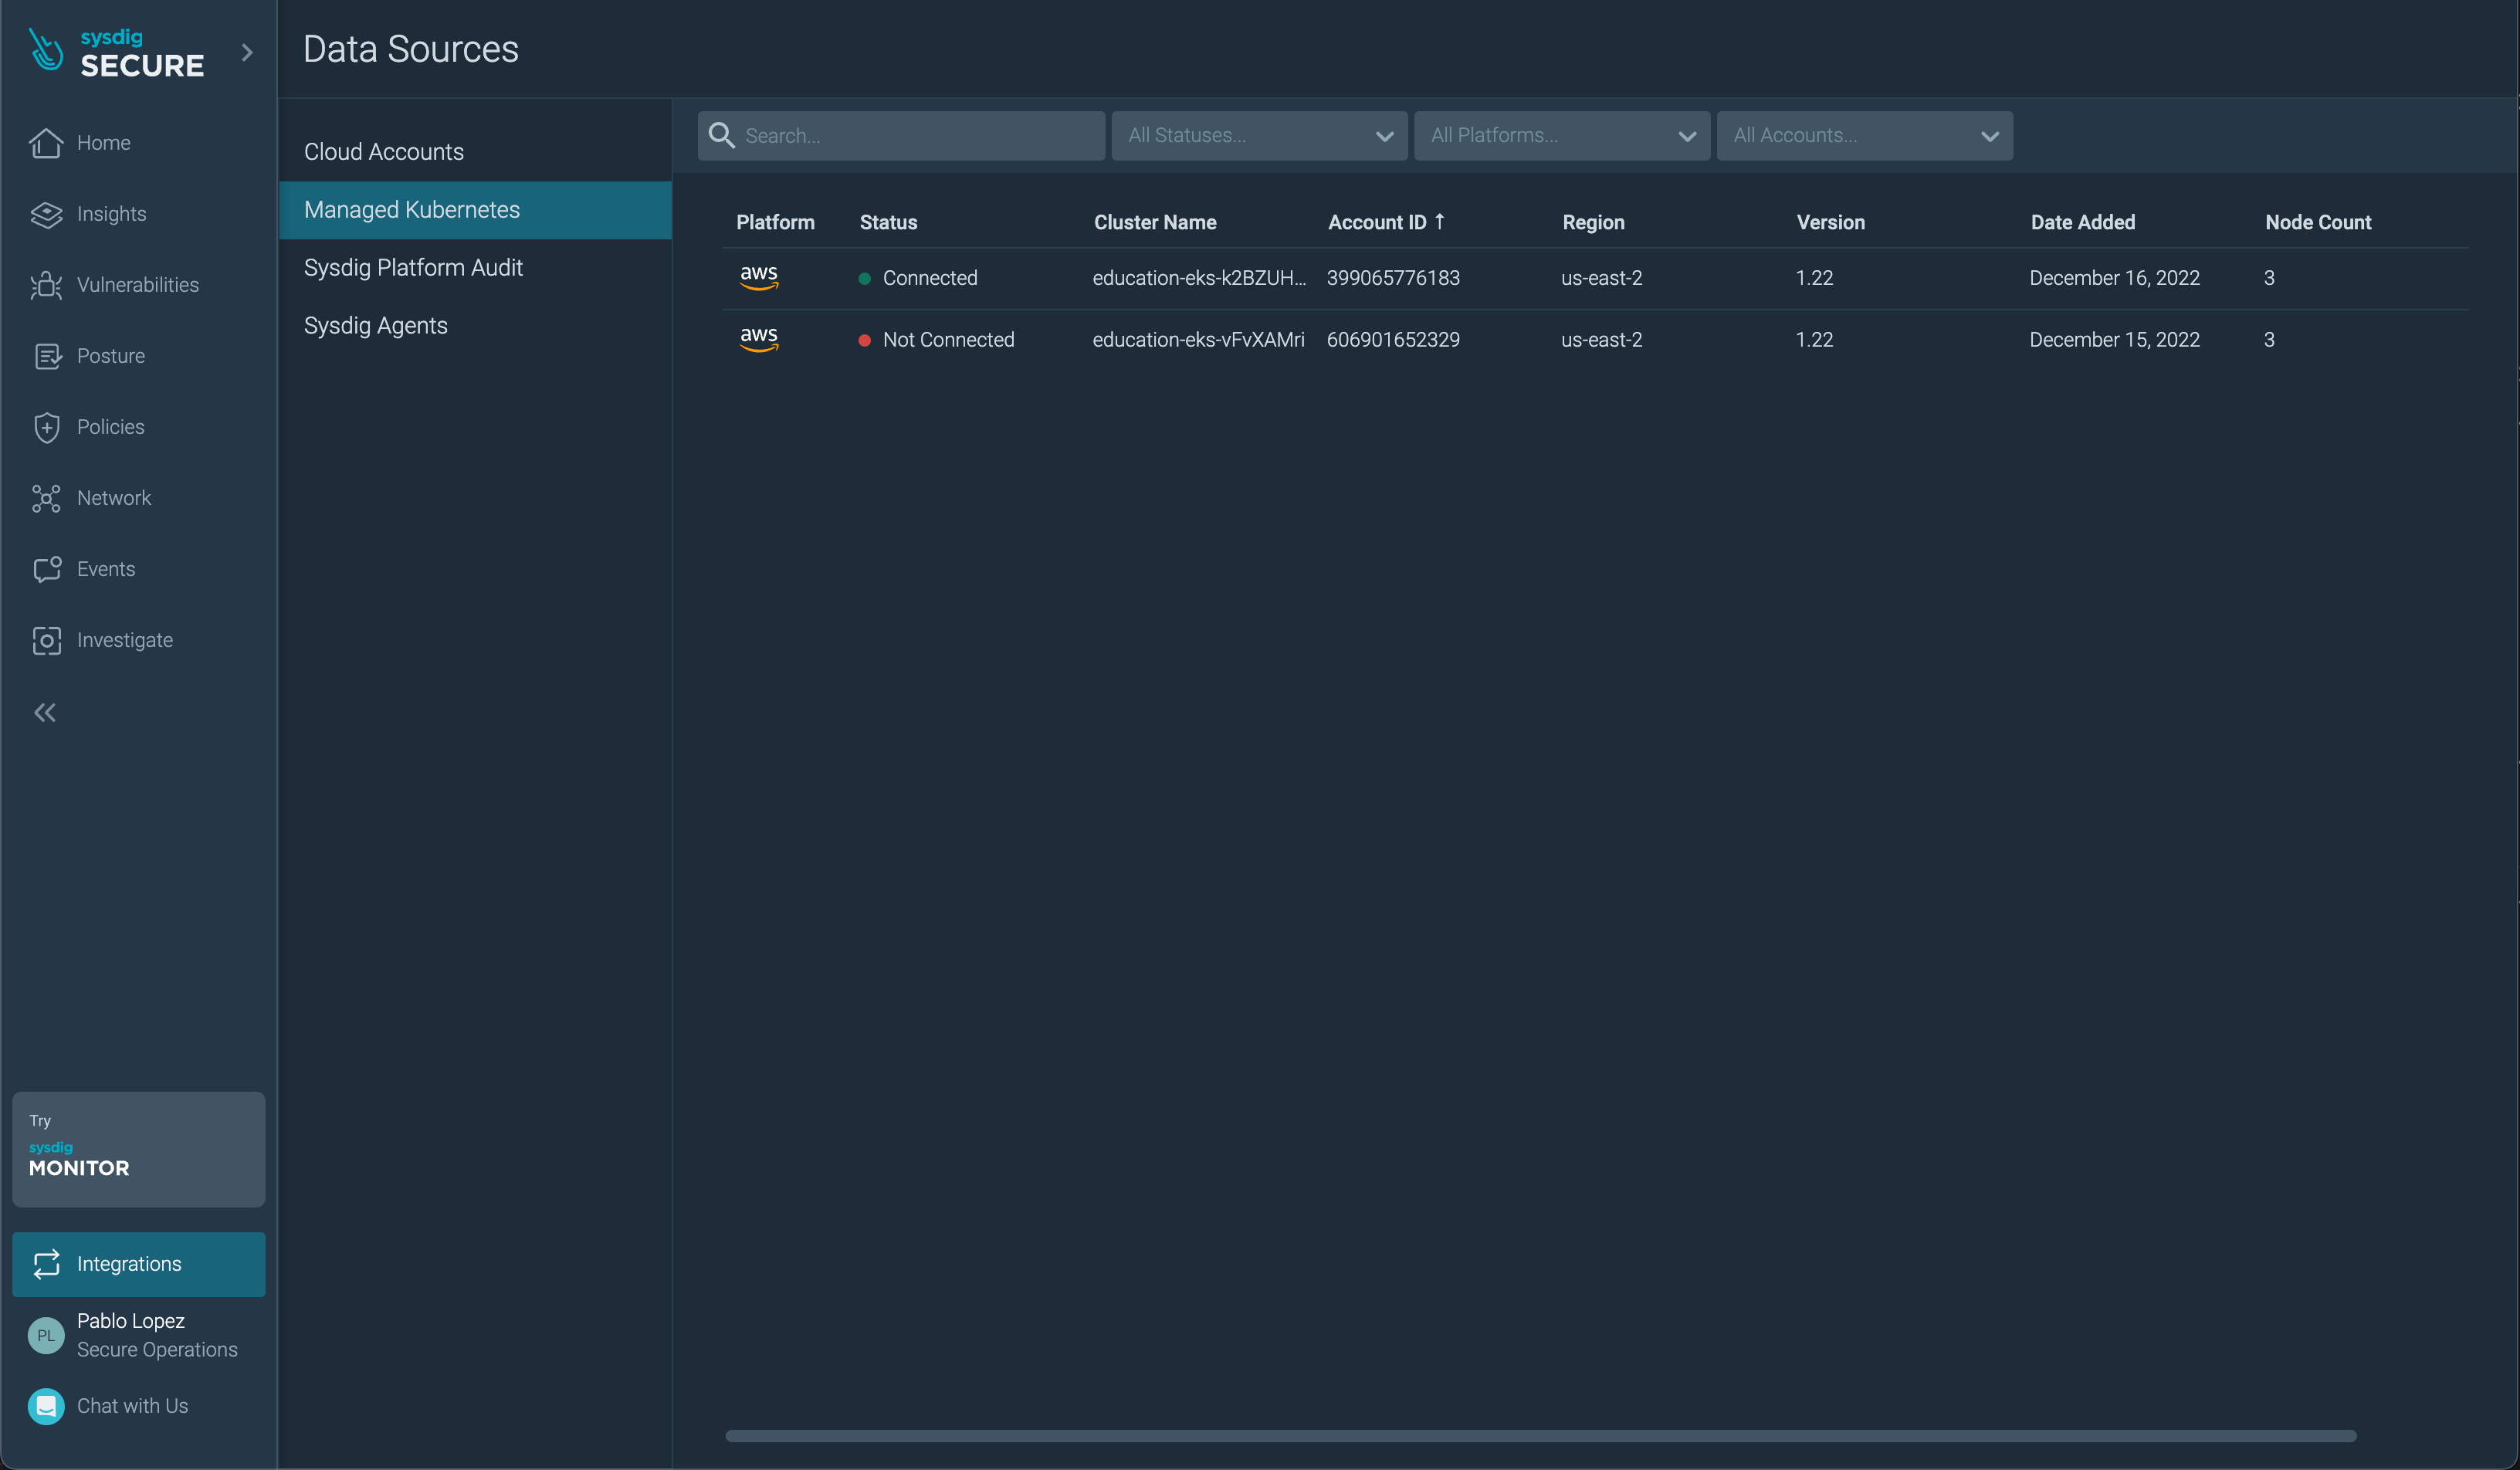Click the Search input field

click(x=901, y=135)
